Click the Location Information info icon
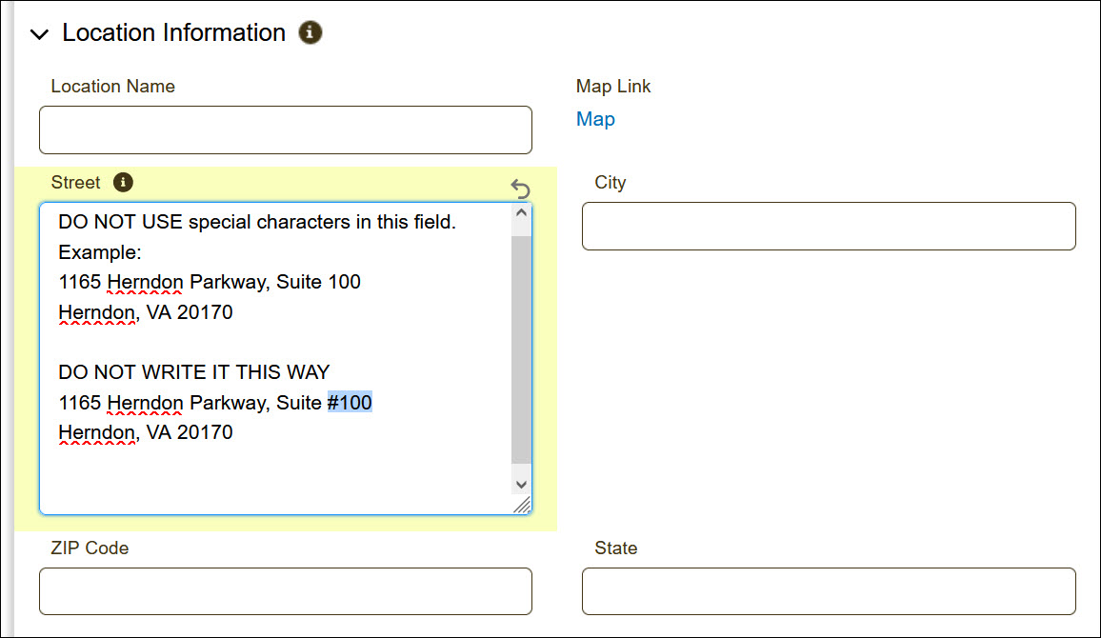This screenshot has height=638, width=1101. (310, 33)
